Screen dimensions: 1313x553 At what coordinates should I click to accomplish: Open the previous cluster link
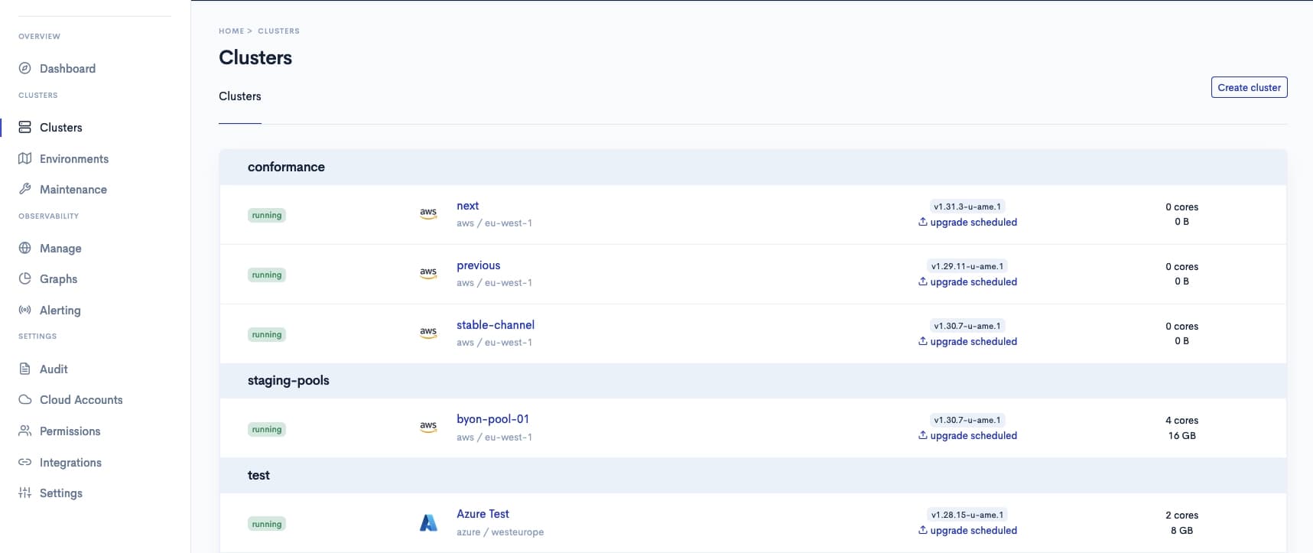click(478, 265)
